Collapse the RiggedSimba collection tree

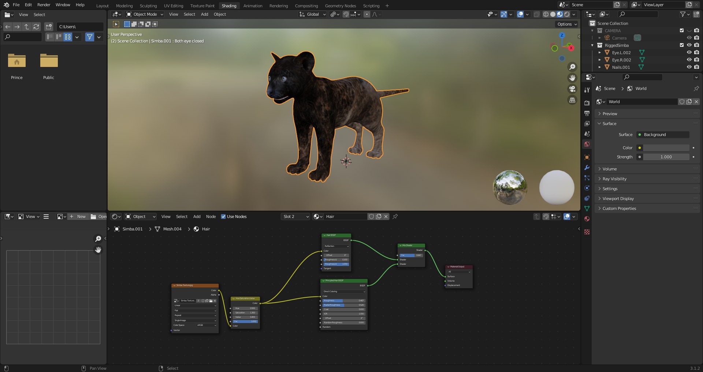[592, 45]
